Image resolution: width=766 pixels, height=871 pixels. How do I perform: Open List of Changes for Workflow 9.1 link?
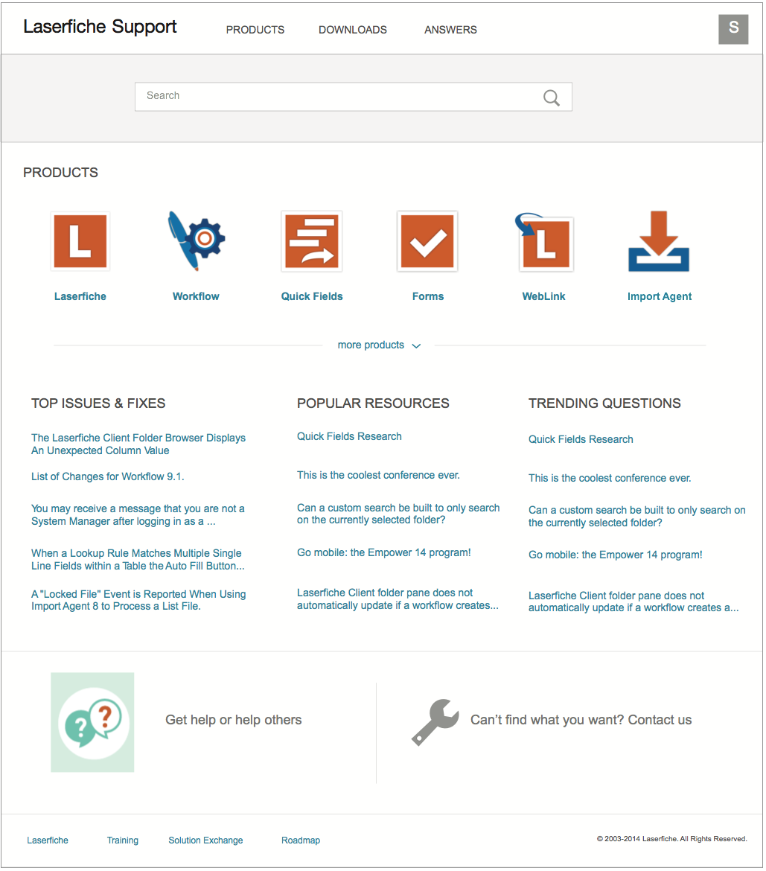click(x=108, y=476)
